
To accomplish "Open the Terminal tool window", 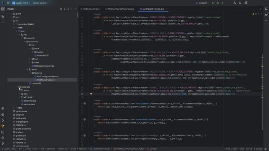I will [x=3, y=132].
